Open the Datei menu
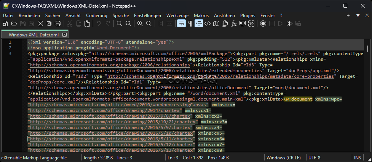Image resolution: width=372 pixels, height=162 pixels. (x=8, y=16)
